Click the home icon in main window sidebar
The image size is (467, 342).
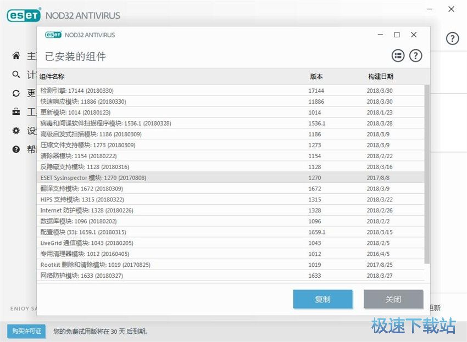(16, 55)
